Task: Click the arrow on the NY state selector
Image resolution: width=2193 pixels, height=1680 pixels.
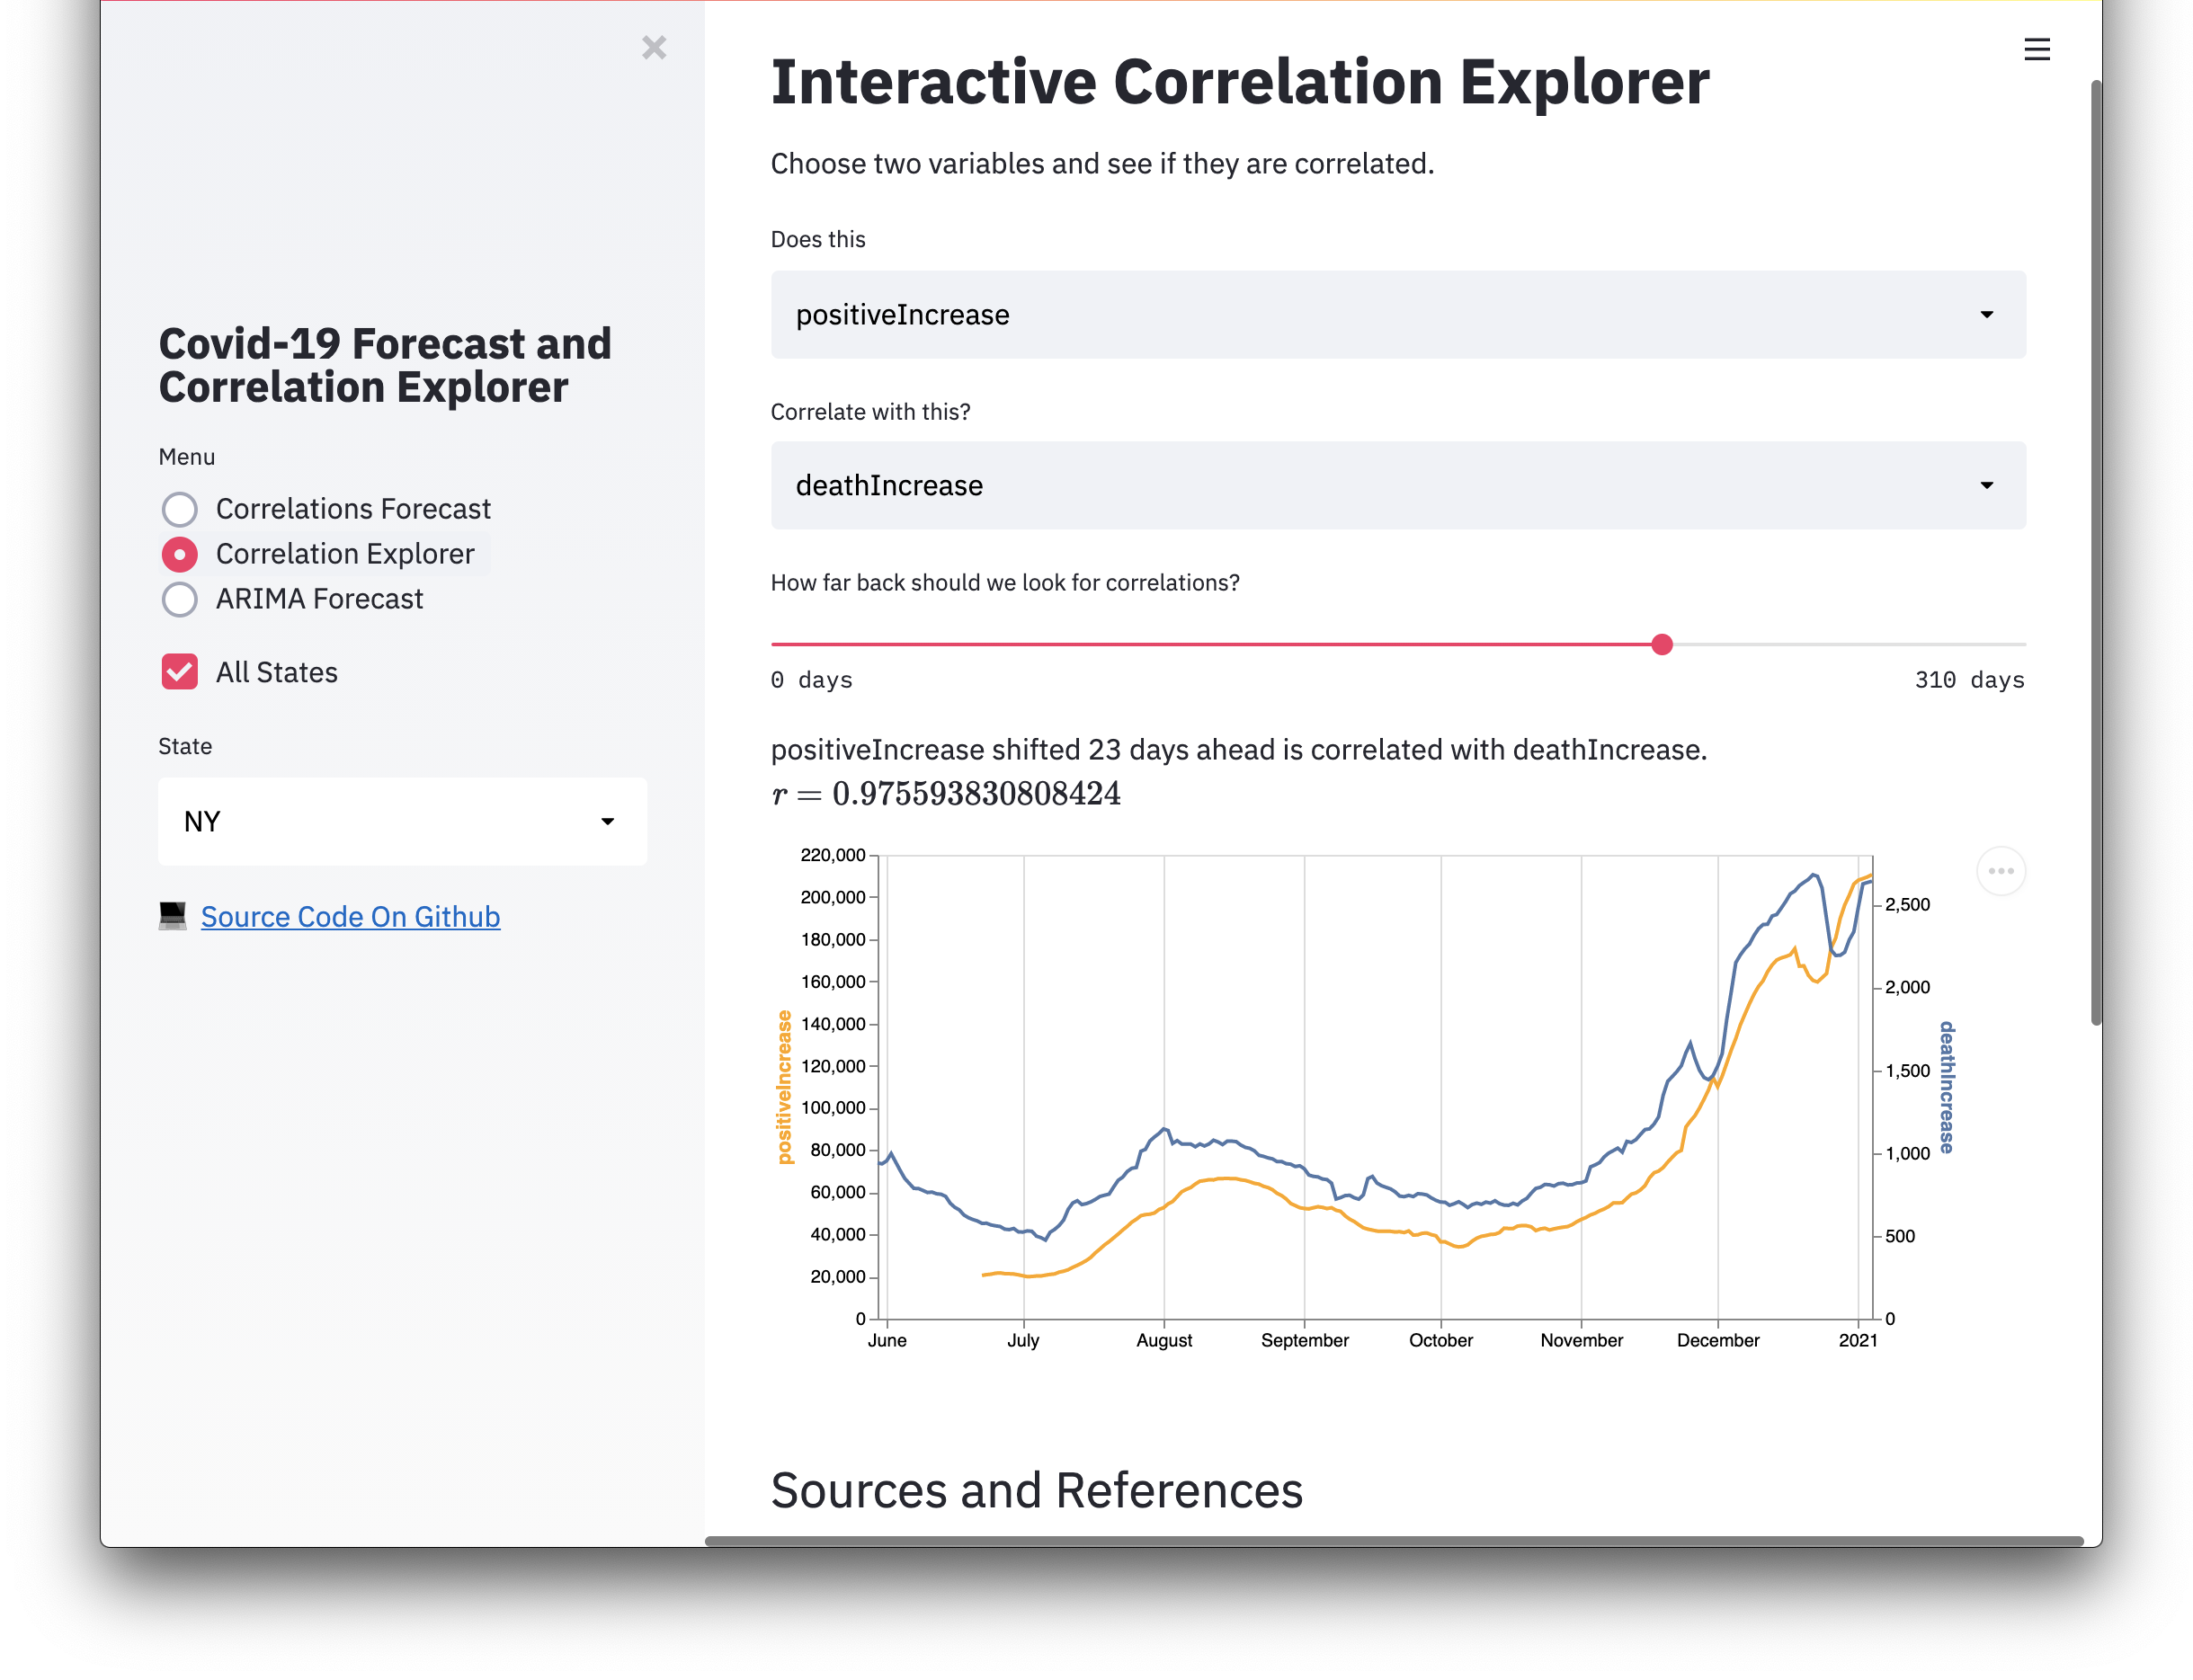Action: pos(607,822)
